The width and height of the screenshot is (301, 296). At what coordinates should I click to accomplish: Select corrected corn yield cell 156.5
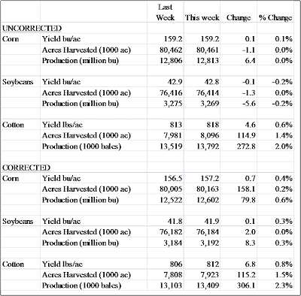click(x=173, y=178)
